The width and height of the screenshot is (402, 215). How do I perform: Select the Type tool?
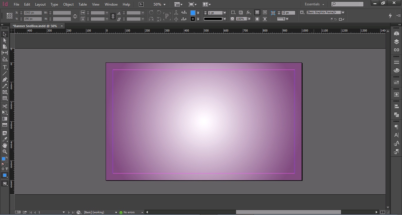(x=5, y=67)
